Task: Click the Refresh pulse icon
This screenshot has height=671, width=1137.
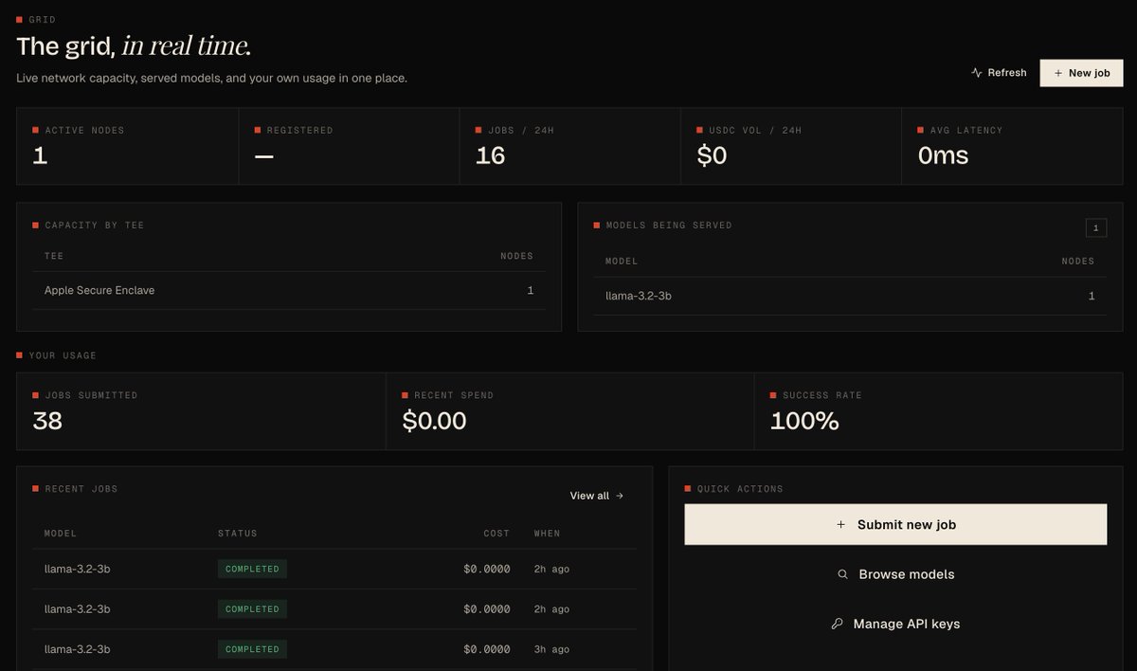Action: [x=977, y=73]
